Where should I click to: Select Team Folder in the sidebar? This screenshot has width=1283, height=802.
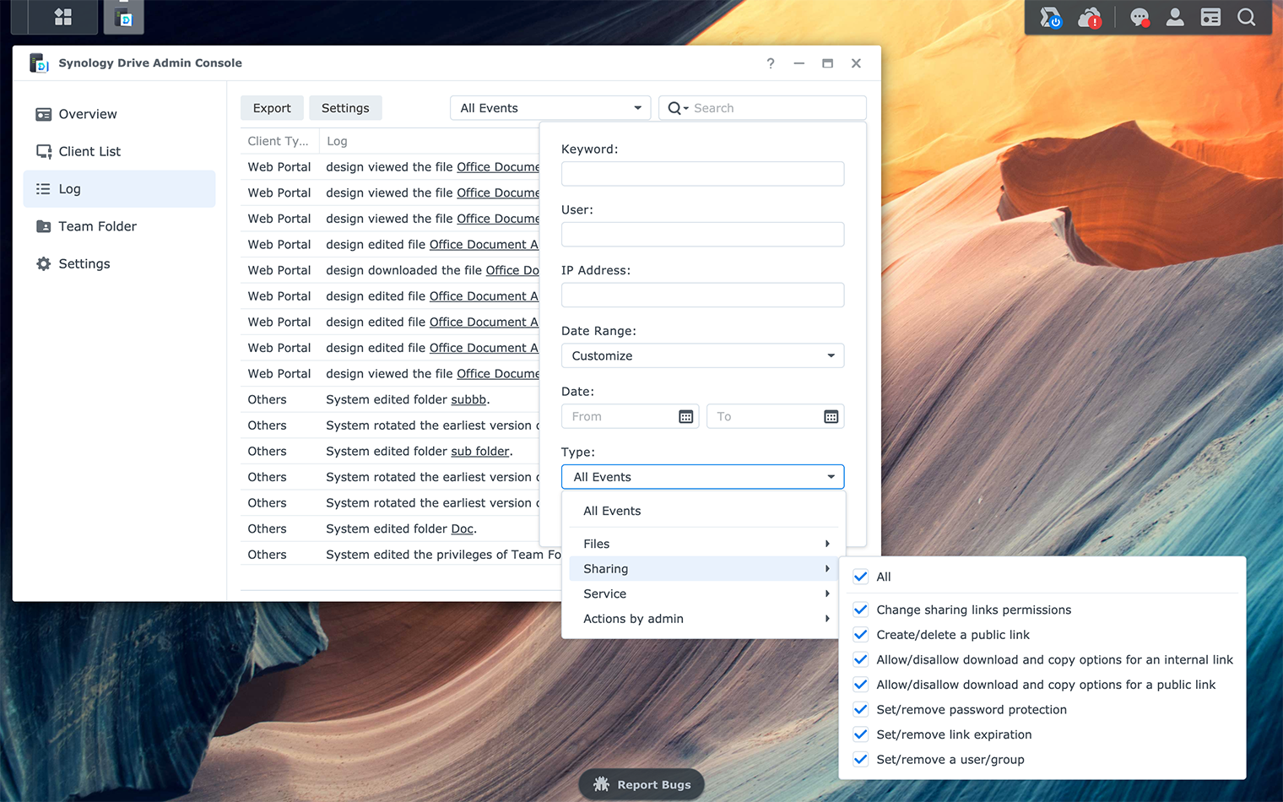point(96,226)
